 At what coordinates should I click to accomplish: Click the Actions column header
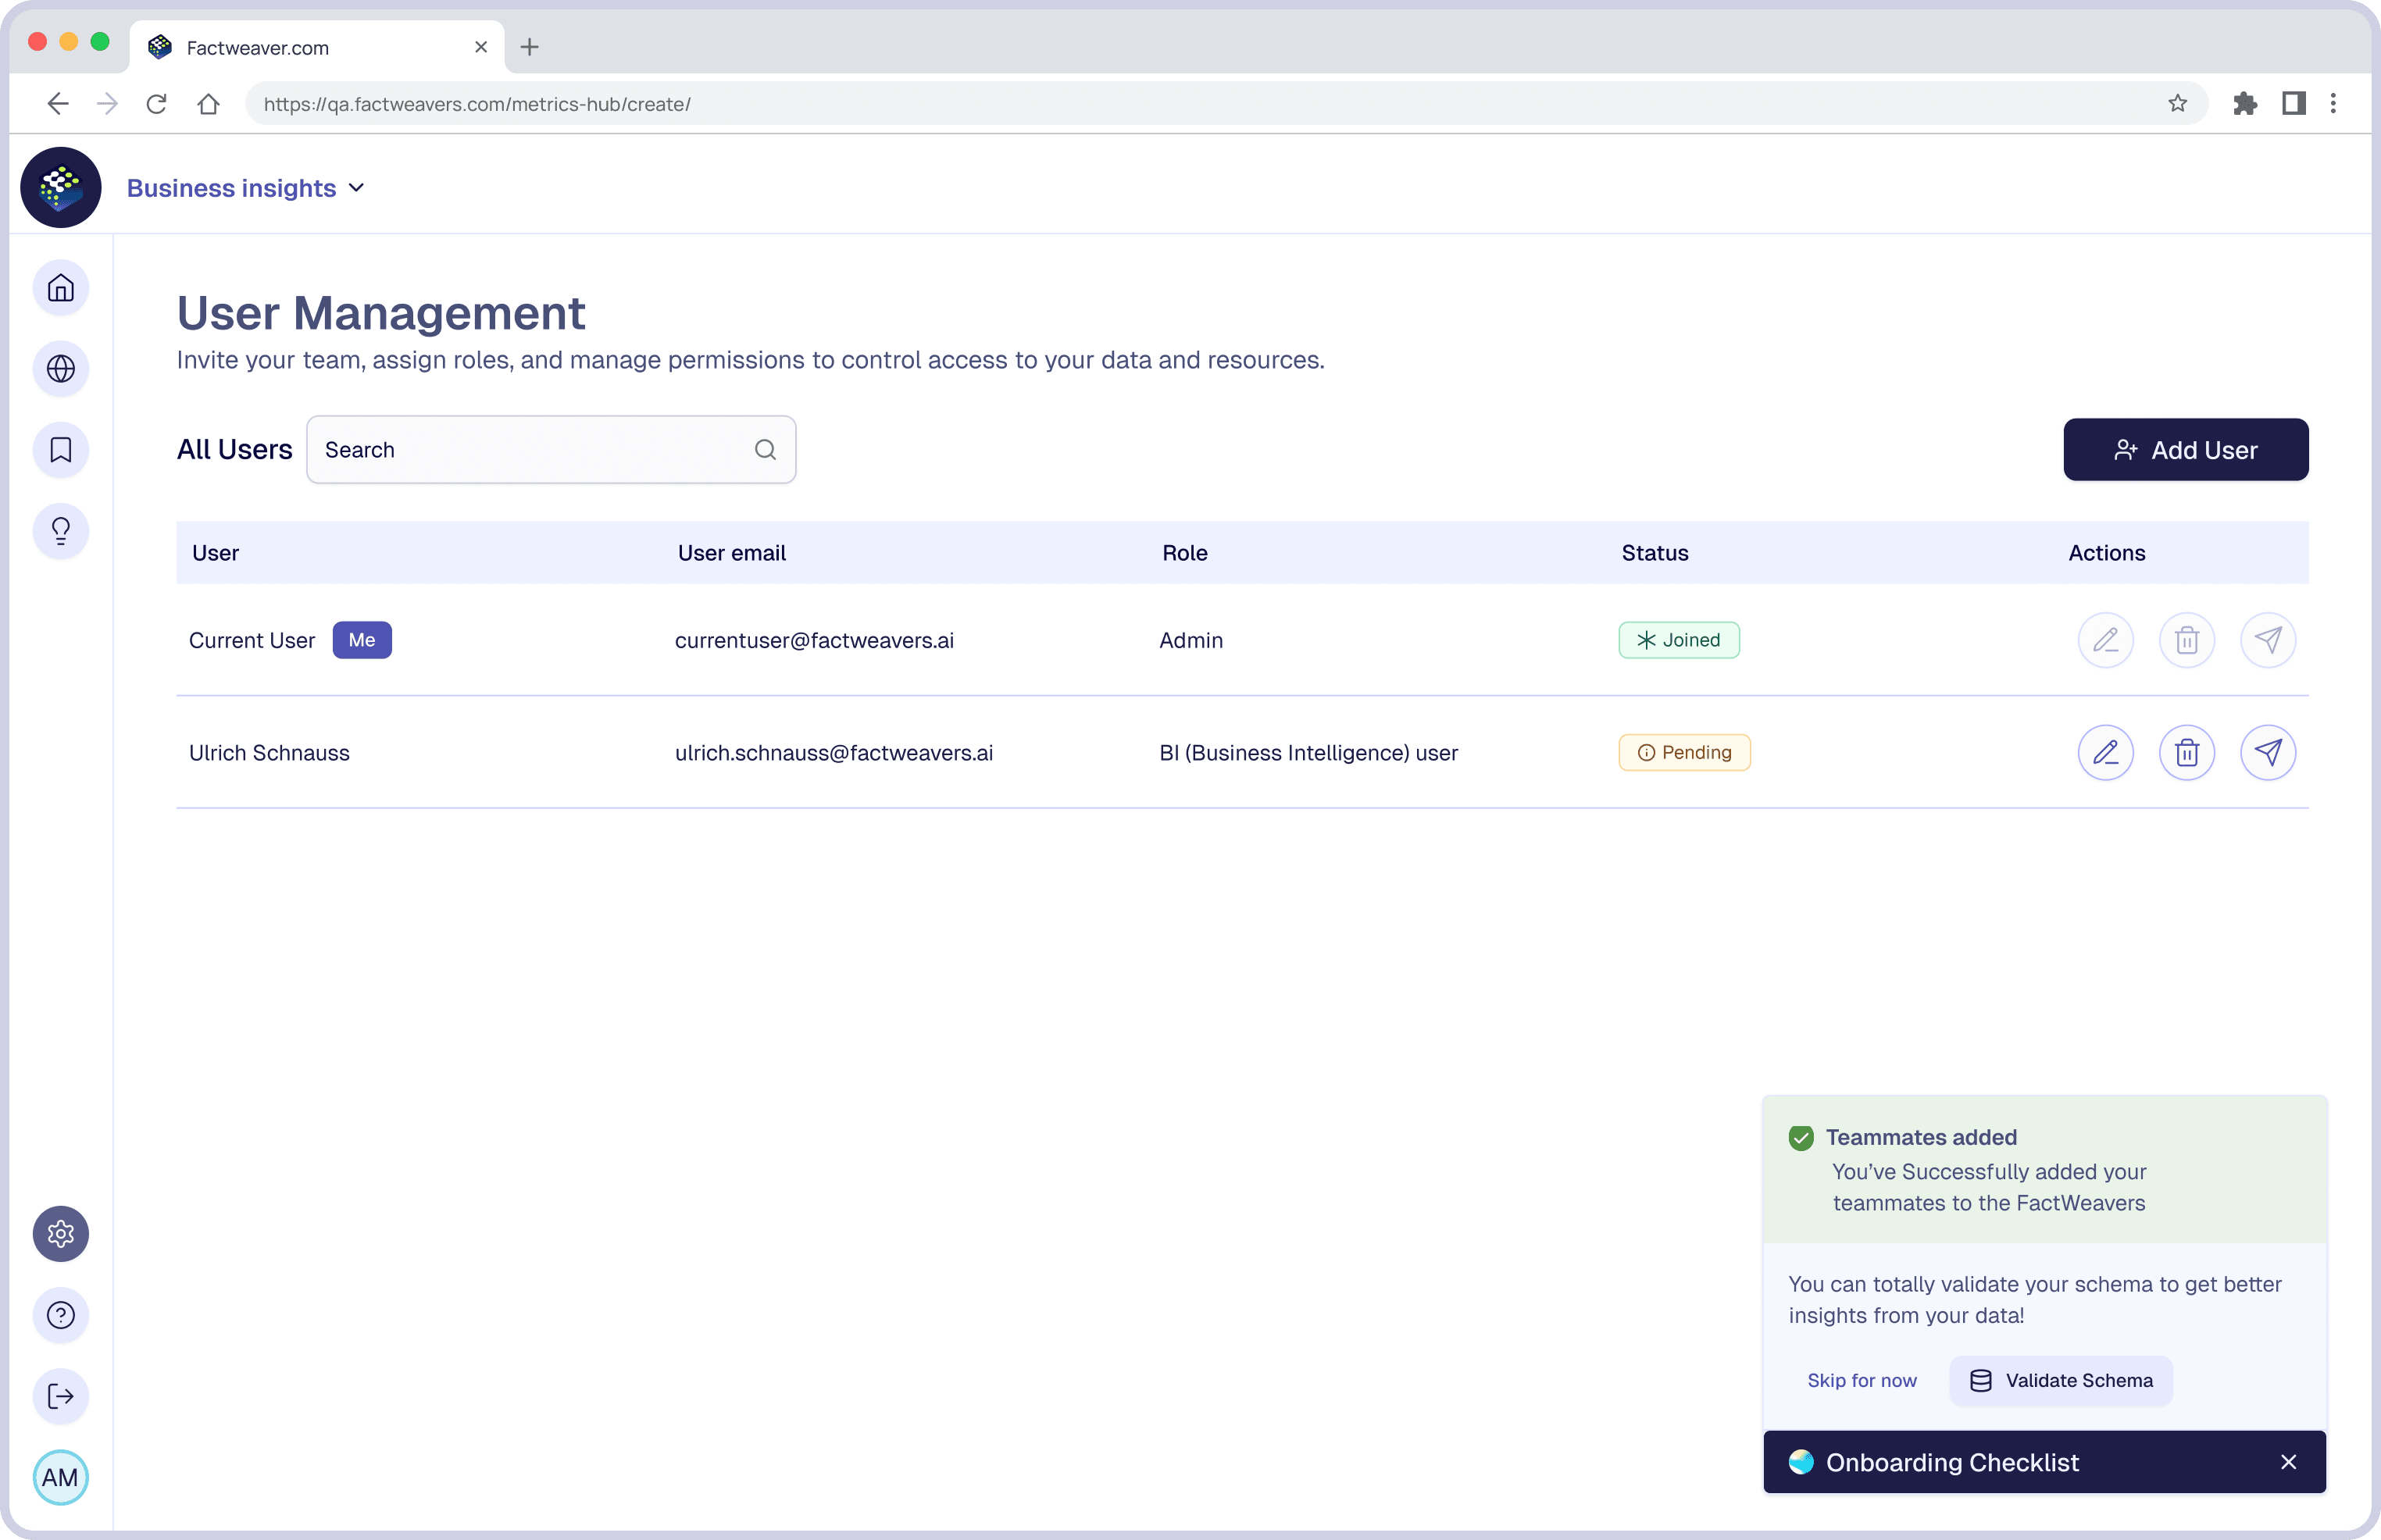tap(2106, 553)
